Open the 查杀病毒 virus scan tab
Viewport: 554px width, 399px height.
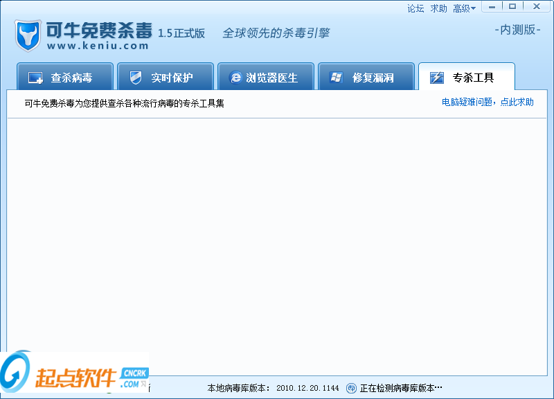pyautogui.click(x=65, y=76)
